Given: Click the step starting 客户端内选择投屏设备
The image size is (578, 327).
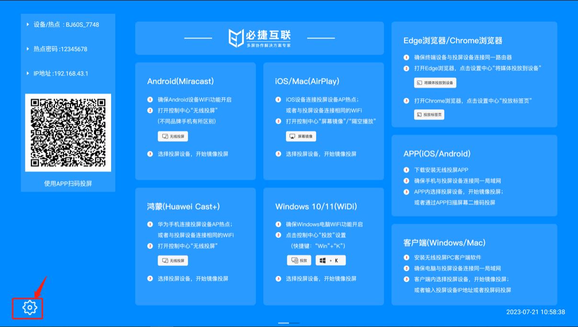Looking at the screenshot, I should pos(462,279).
